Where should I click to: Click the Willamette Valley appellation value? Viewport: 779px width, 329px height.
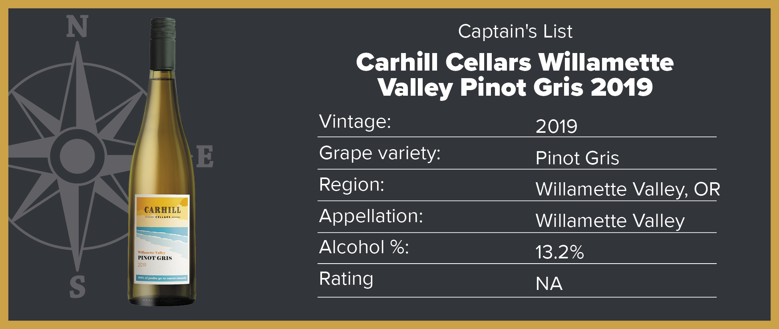coord(610,221)
